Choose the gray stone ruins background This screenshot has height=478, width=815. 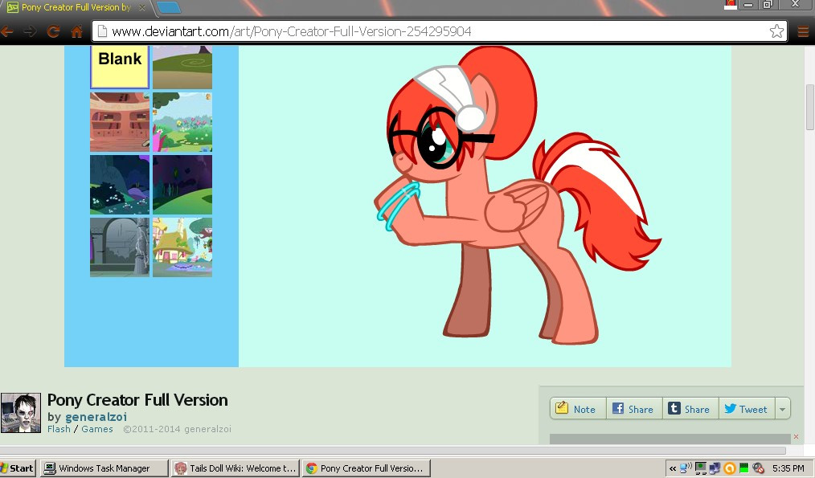pyautogui.click(x=120, y=247)
